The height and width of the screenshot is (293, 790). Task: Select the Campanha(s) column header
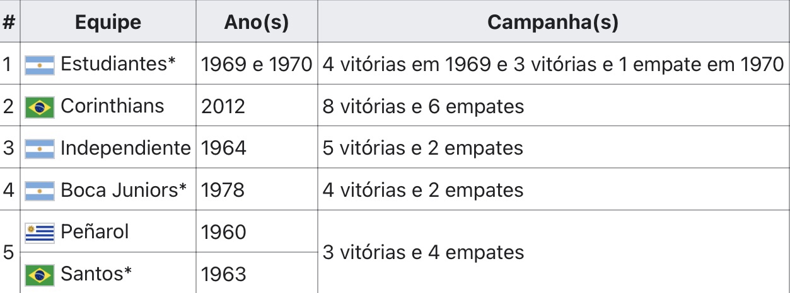point(553,23)
